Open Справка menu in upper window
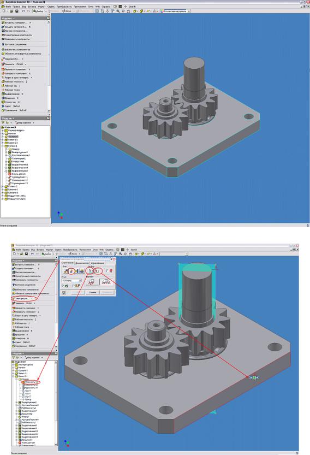The image size is (310, 455). (x=106, y=7)
